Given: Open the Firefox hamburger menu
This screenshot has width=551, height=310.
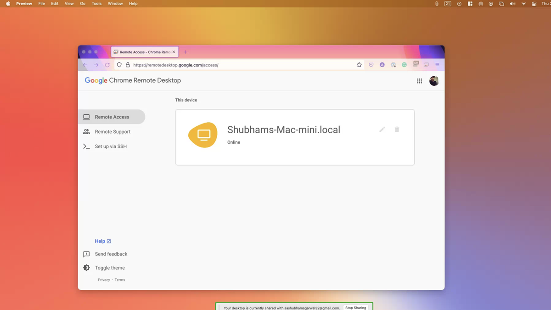Looking at the screenshot, I should tap(437, 64).
